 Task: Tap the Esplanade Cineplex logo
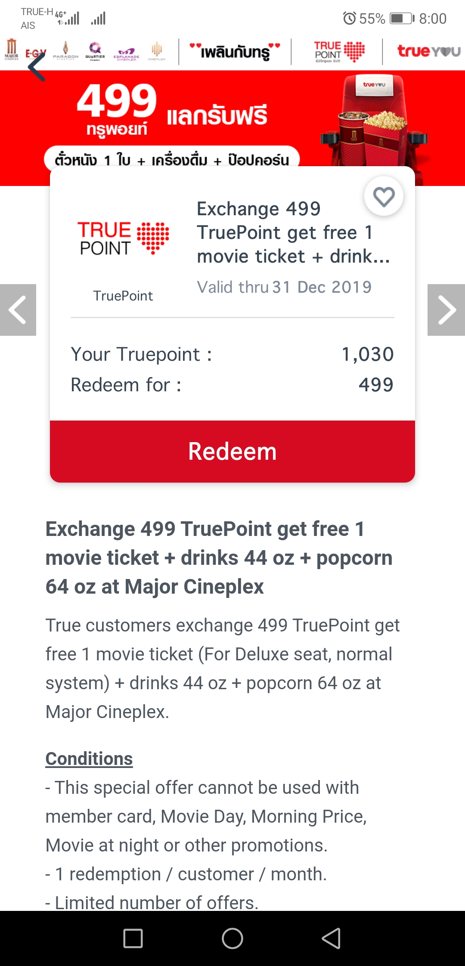[127, 53]
